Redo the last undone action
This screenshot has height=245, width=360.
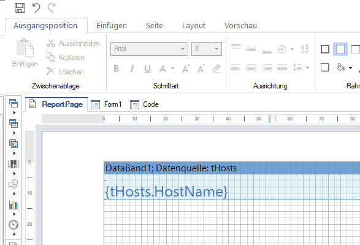pyautogui.click(x=52, y=8)
